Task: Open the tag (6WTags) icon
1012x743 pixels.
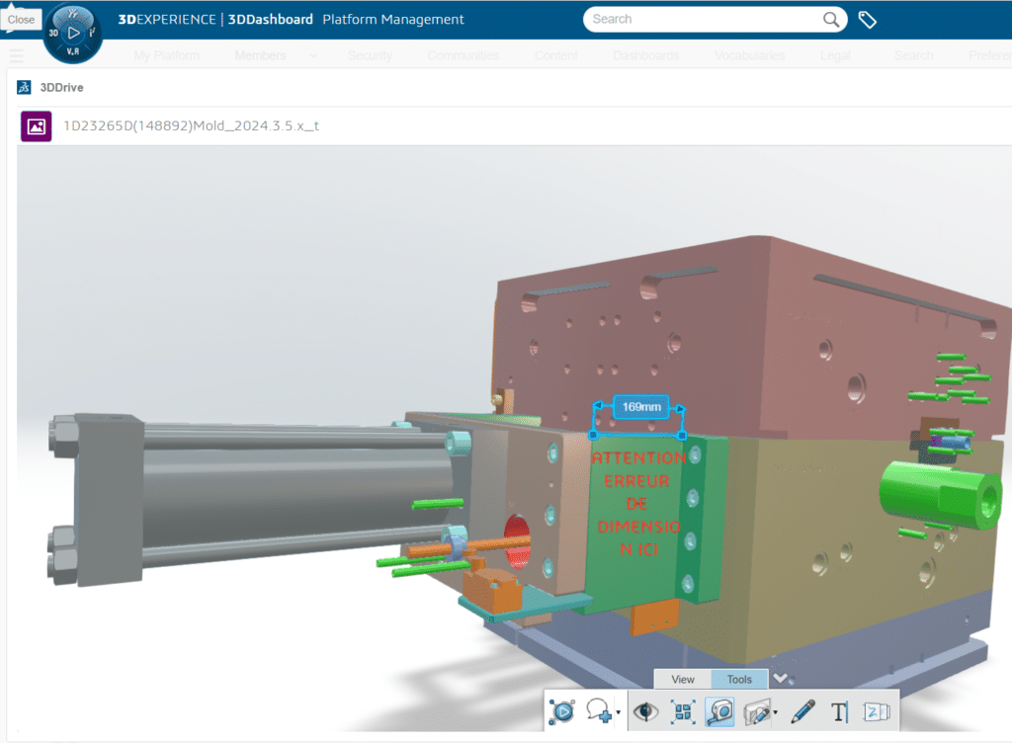Action: (x=867, y=20)
